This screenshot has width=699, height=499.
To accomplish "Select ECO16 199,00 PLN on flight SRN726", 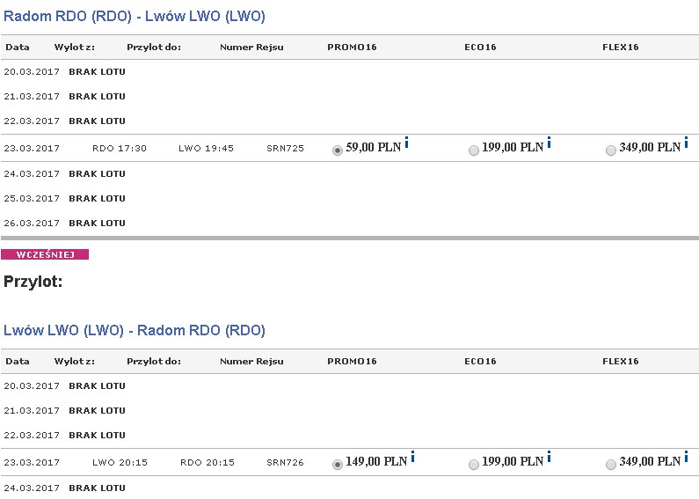I will pos(474,465).
